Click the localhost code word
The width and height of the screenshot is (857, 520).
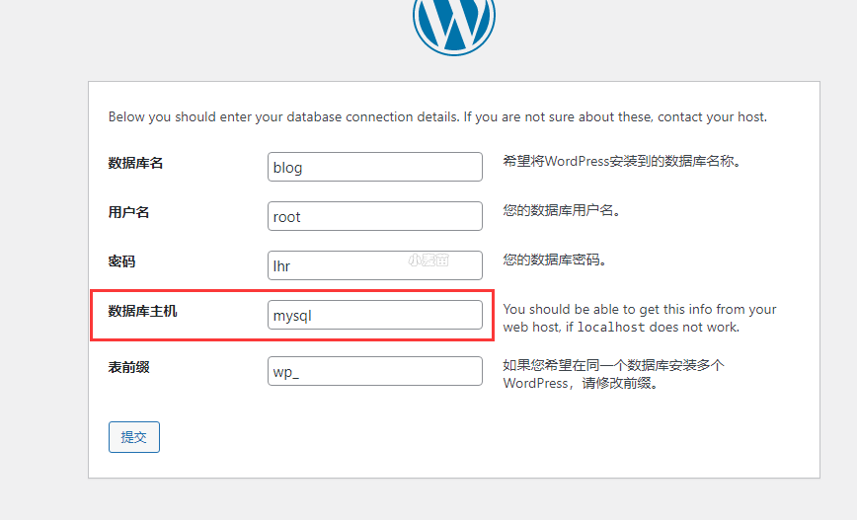coord(609,328)
